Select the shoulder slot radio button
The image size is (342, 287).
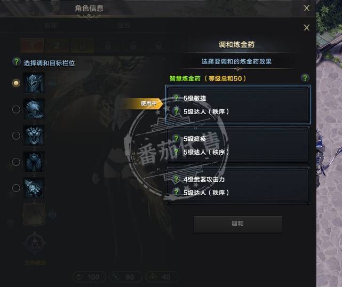(16, 109)
